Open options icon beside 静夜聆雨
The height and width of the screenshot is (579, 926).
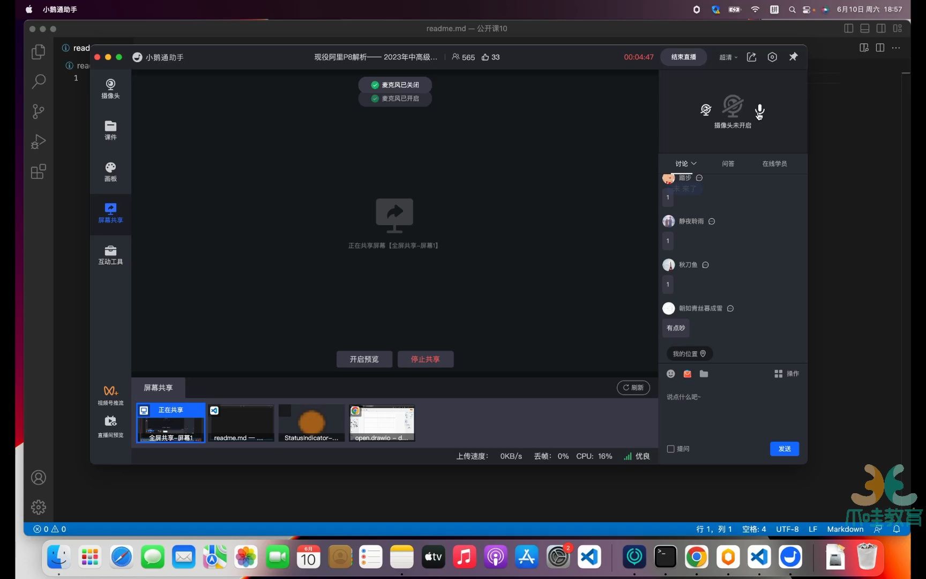712,221
